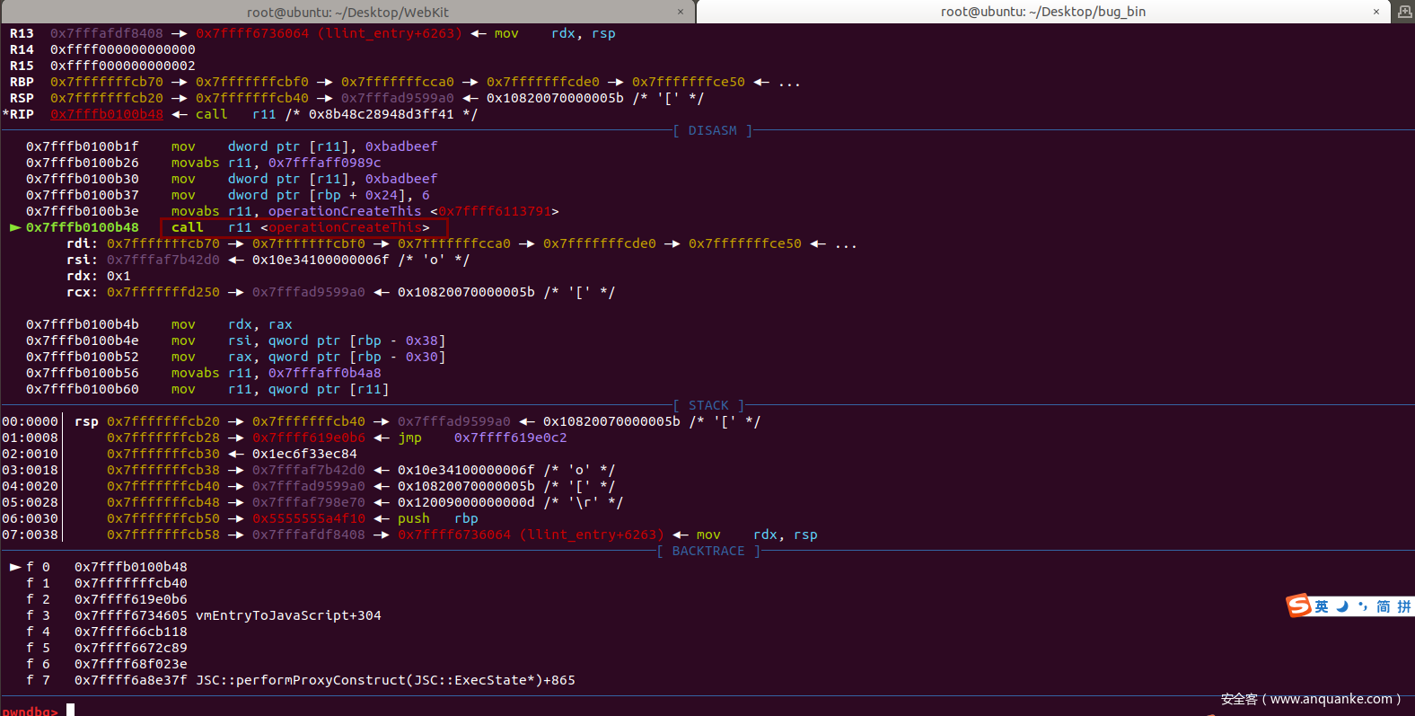
Task: Close the ~/Desktop/WebKit tab
Action: (681, 12)
